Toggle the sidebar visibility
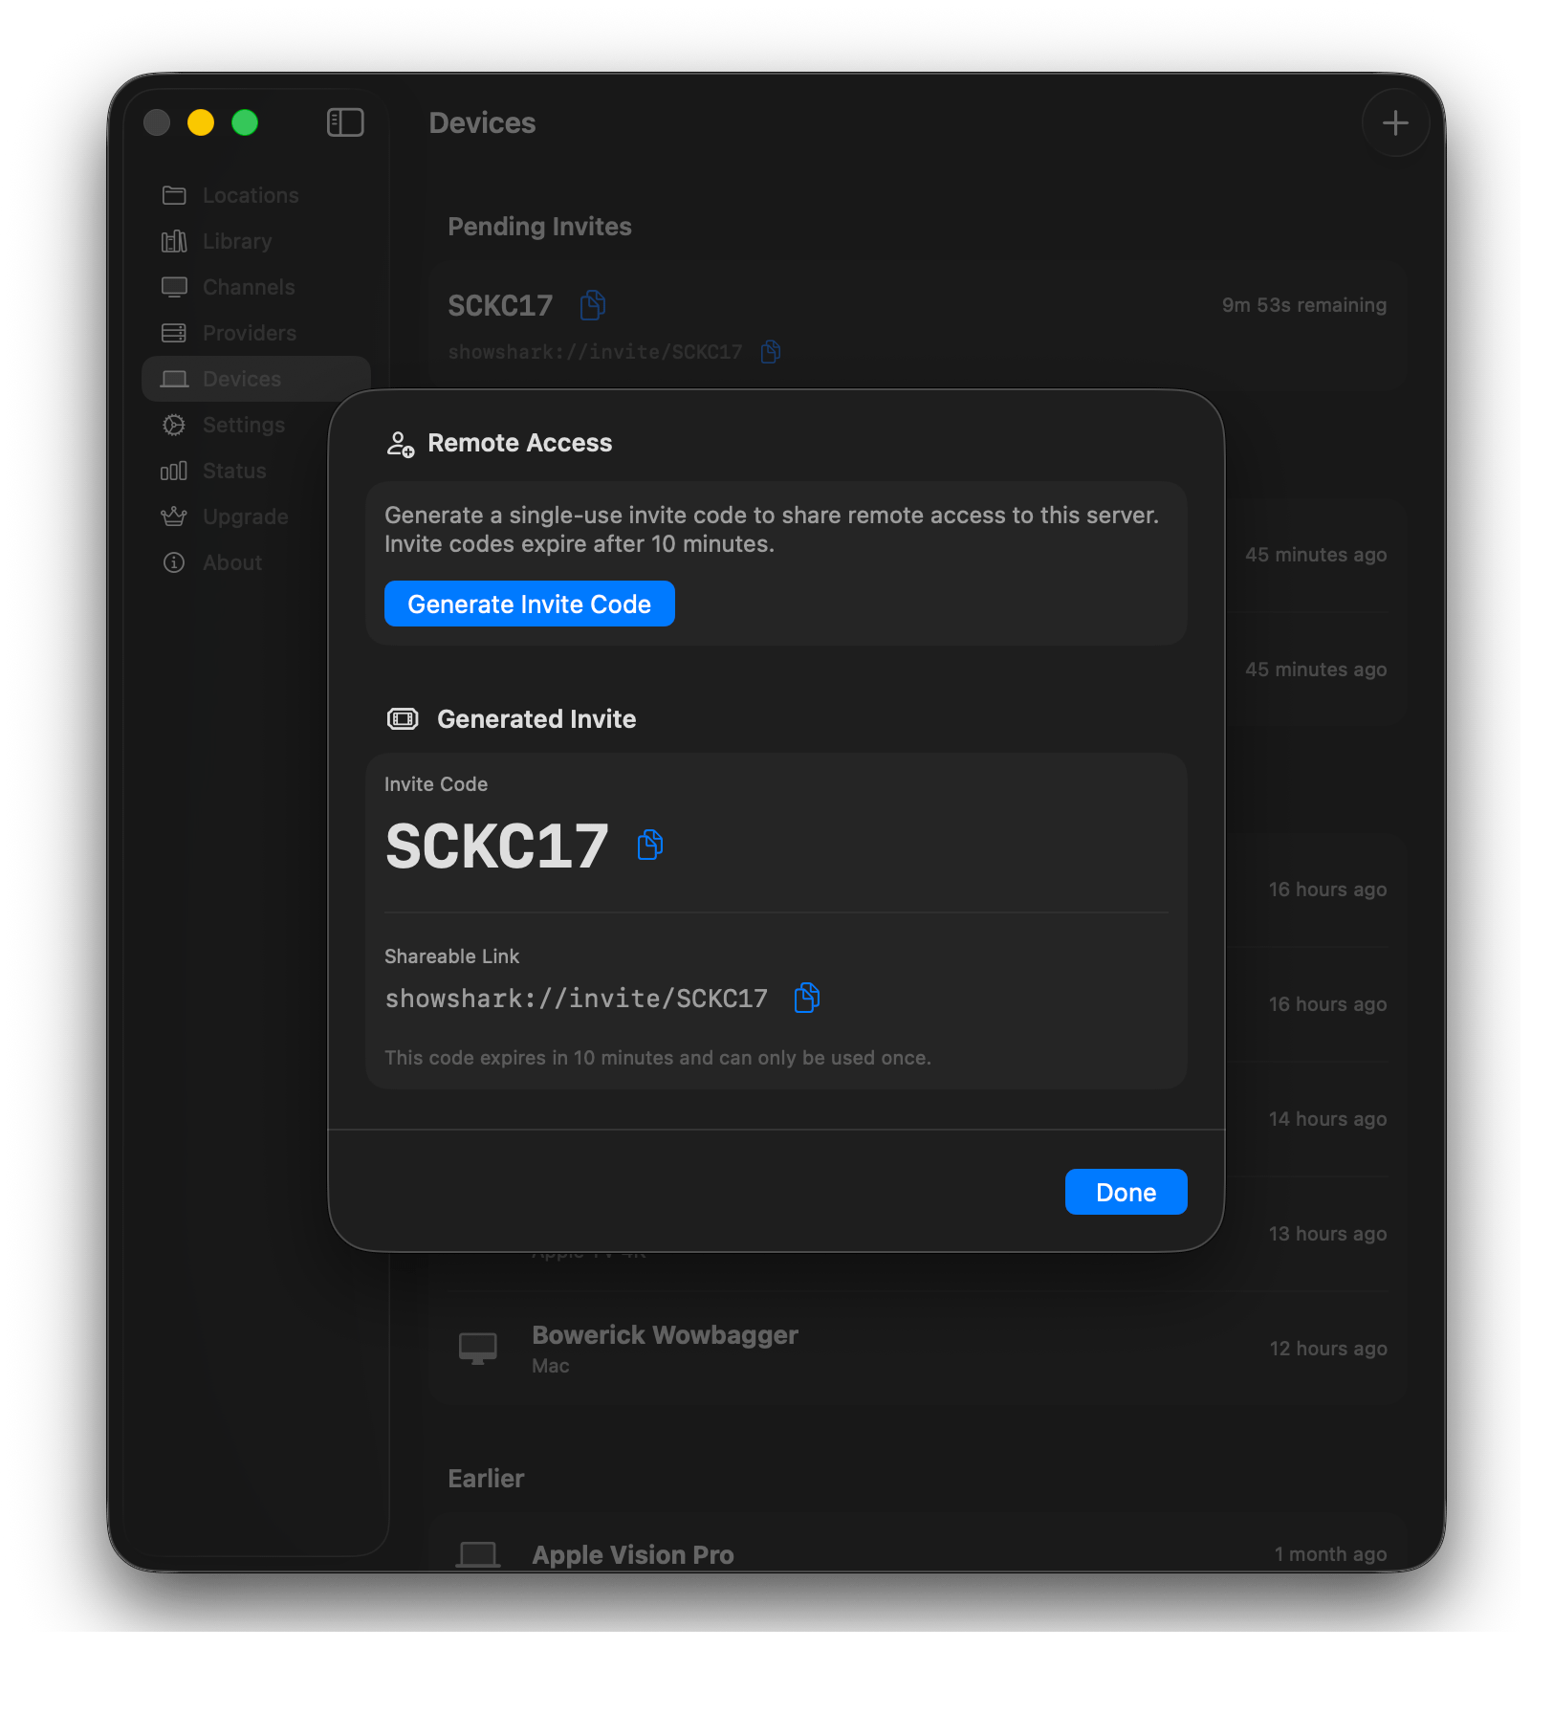This screenshot has width=1553, height=1714. [x=345, y=122]
